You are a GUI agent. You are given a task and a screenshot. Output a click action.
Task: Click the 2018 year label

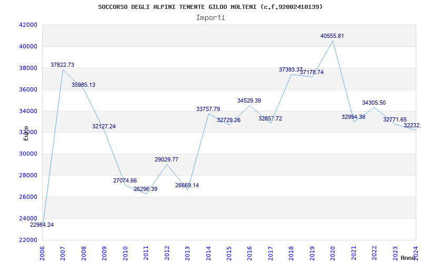point(292,253)
